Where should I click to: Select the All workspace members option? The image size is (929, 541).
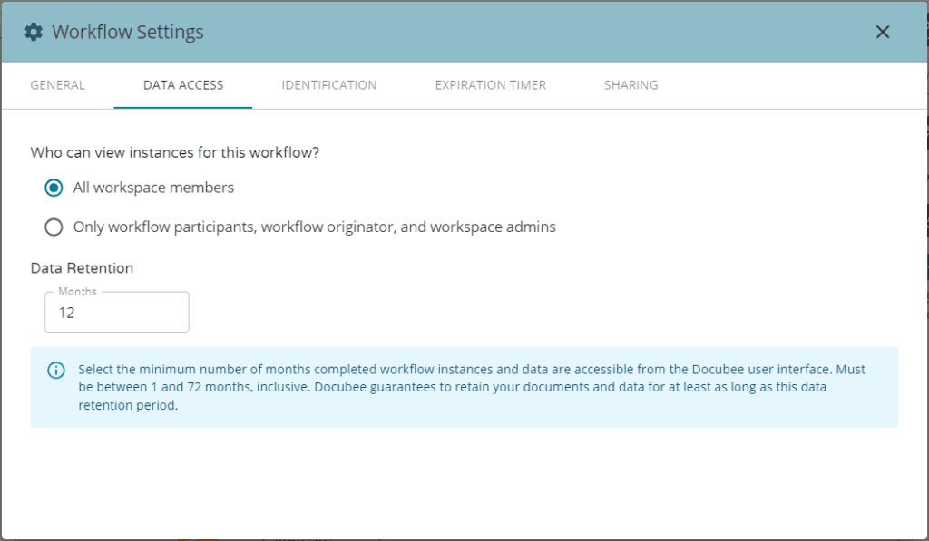click(152, 187)
